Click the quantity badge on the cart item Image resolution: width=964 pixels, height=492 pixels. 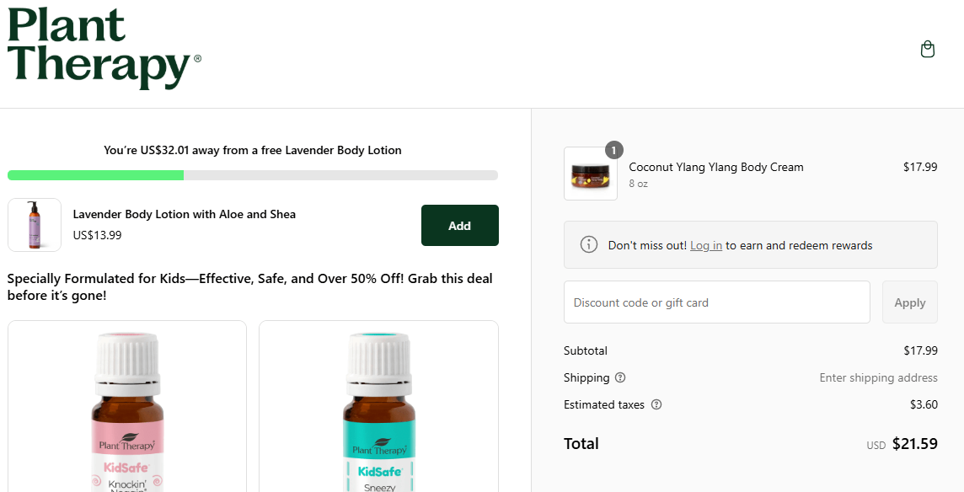tap(613, 148)
